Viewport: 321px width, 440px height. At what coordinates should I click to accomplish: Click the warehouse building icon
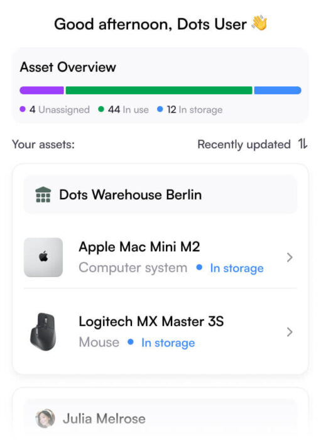43,194
